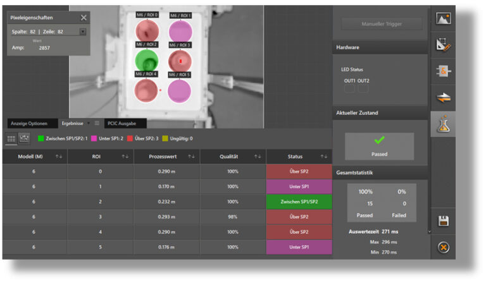The height and width of the screenshot is (283, 486).
Task: Open the Anzeige Optionen tab
Action: click(x=29, y=123)
